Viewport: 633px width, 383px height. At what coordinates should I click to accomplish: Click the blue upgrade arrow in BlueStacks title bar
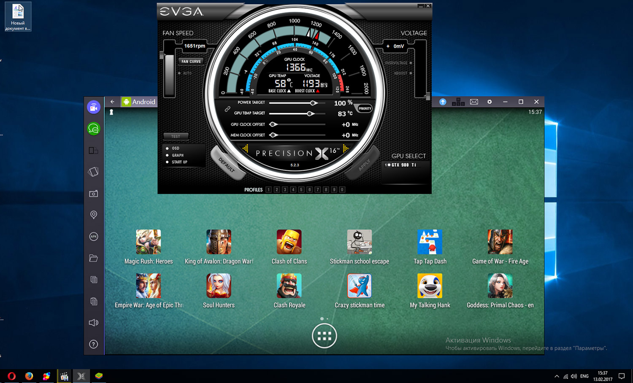(443, 102)
